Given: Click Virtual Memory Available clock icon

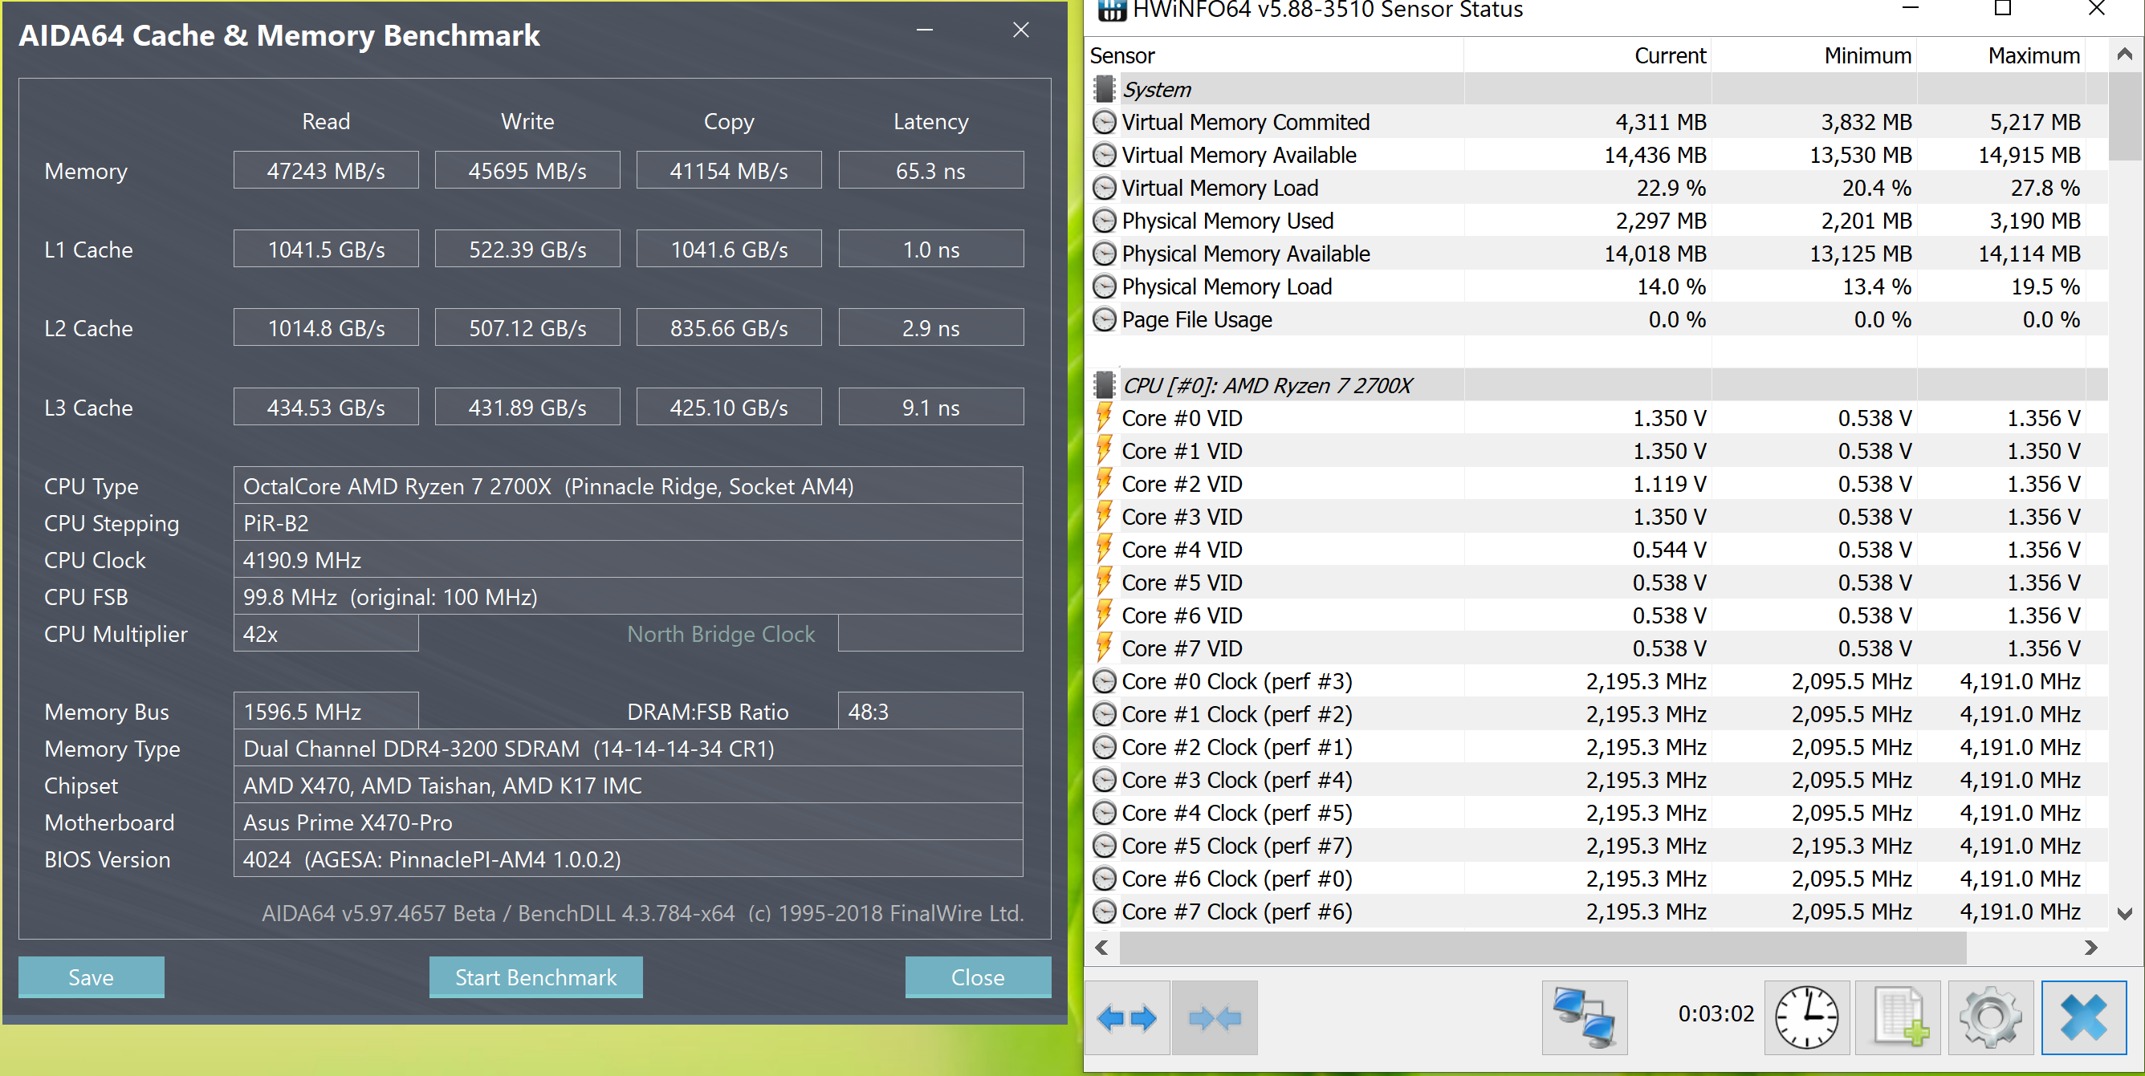Looking at the screenshot, I should (1104, 155).
